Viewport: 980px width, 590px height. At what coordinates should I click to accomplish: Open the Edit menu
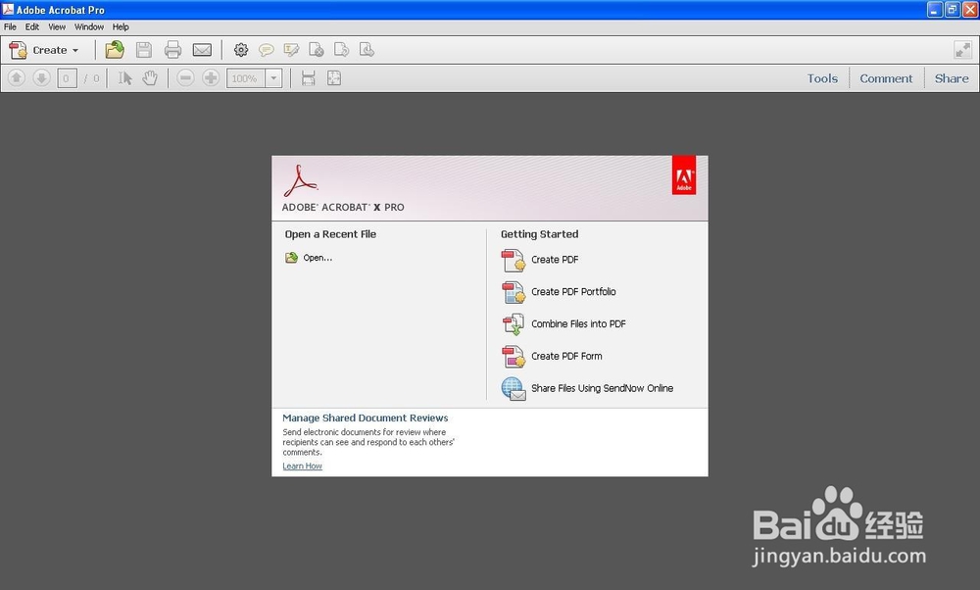(x=32, y=26)
